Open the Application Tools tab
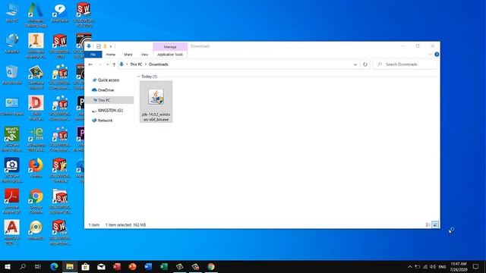 pos(170,55)
